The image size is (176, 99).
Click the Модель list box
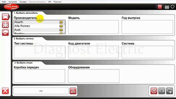point(94,27)
